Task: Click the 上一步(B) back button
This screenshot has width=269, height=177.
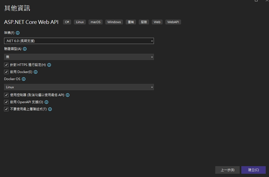Action: 227,170
